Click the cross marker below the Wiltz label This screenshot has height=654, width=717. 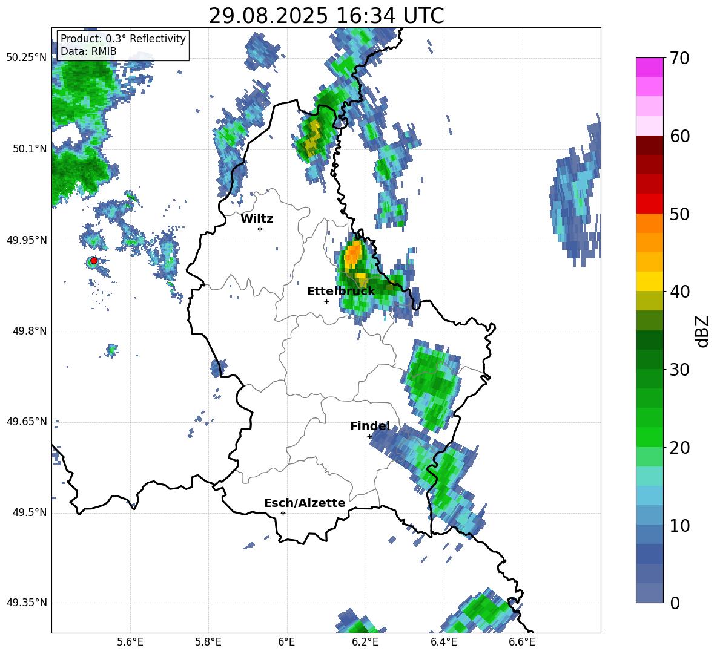260,229
